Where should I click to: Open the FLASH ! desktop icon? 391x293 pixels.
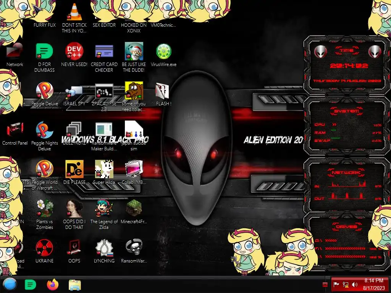[x=163, y=94]
